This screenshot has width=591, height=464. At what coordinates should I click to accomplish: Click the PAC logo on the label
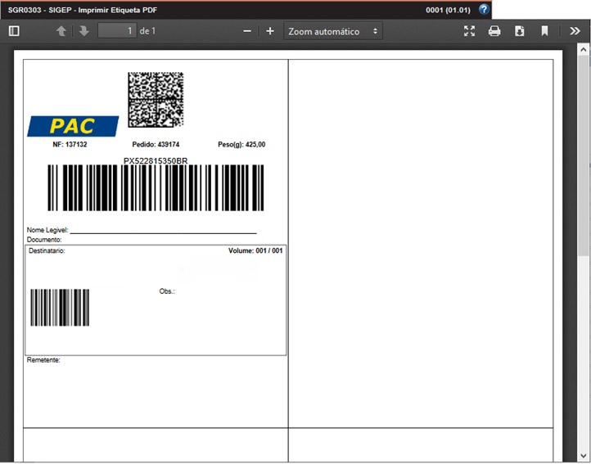click(73, 126)
